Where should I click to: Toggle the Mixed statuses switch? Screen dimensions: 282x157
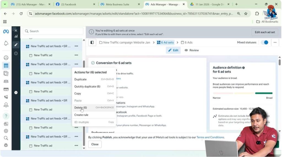click(x=264, y=42)
